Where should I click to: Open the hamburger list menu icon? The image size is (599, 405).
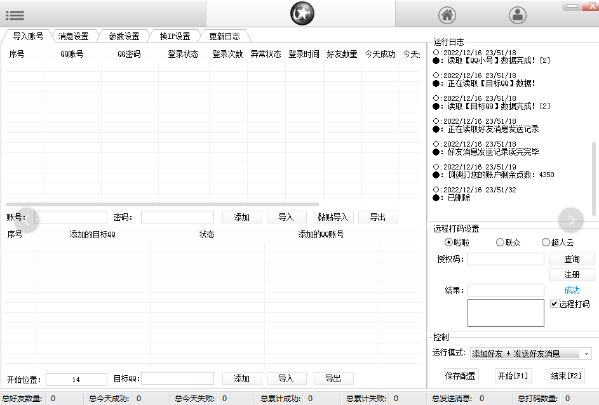(x=15, y=15)
